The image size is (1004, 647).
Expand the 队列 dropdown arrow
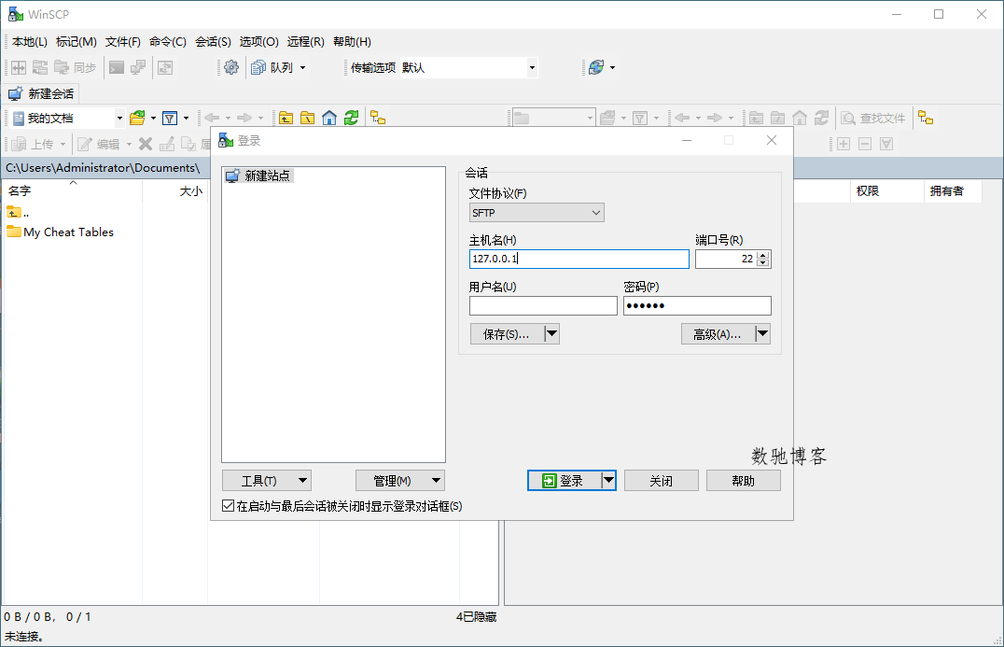tap(303, 67)
